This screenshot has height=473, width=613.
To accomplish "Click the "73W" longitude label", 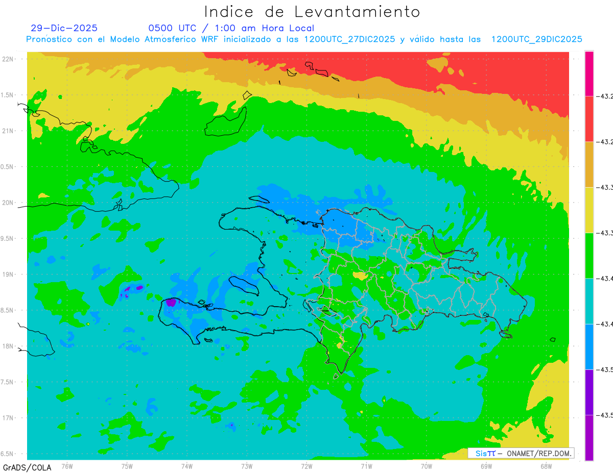I will pyautogui.click(x=247, y=466).
